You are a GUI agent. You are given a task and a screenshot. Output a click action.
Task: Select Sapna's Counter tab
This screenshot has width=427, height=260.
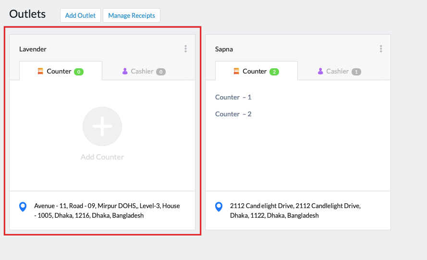(x=256, y=71)
